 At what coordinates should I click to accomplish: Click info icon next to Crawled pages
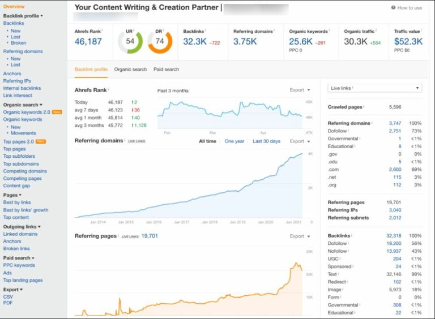click(364, 106)
